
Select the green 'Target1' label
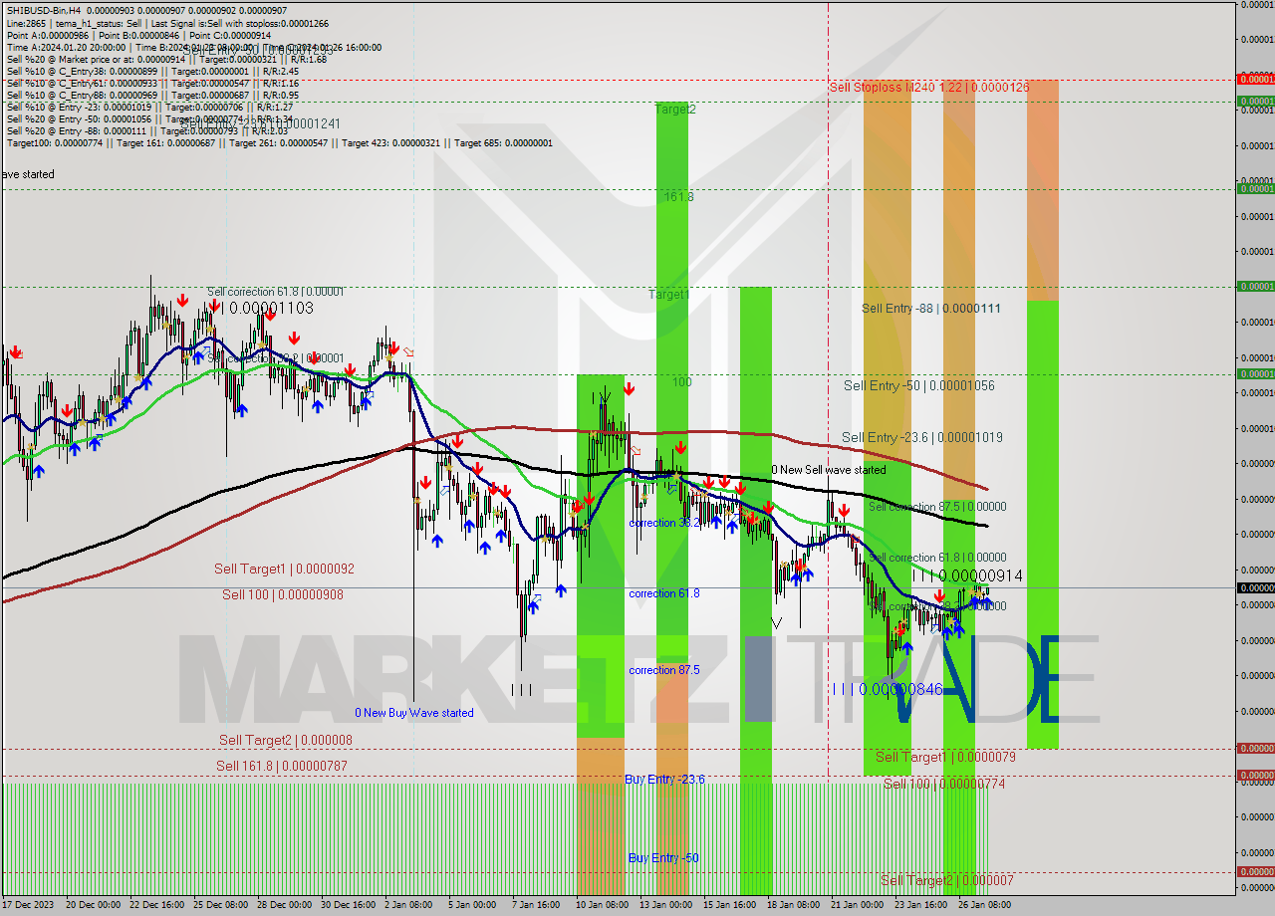click(x=668, y=295)
